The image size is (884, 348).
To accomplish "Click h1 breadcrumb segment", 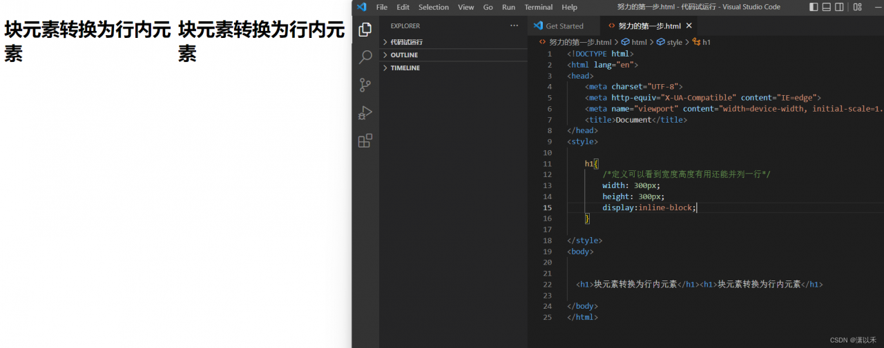I will coord(702,42).
